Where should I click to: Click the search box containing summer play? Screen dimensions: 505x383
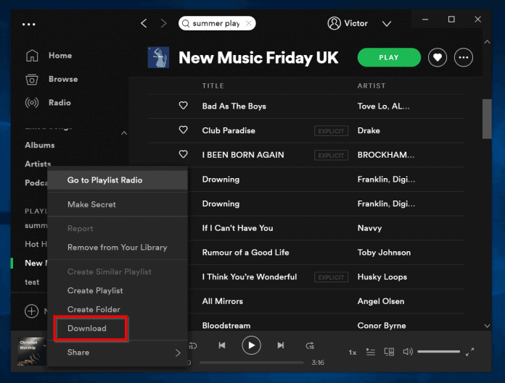pyautogui.click(x=217, y=23)
